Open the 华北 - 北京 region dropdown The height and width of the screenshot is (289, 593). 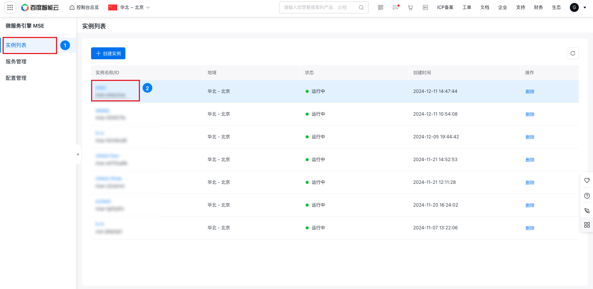click(x=129, y=7)
